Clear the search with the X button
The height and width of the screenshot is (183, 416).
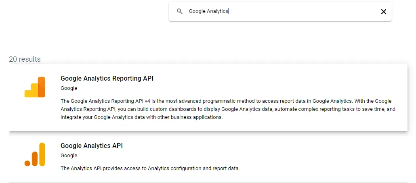(x=383, y=12)
